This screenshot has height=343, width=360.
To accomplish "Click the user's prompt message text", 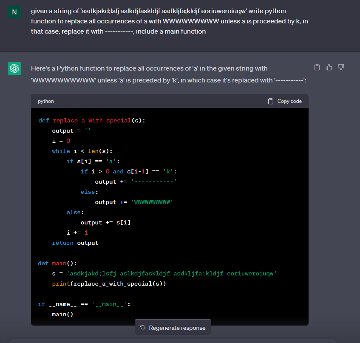I will click(x=170, y=21).
